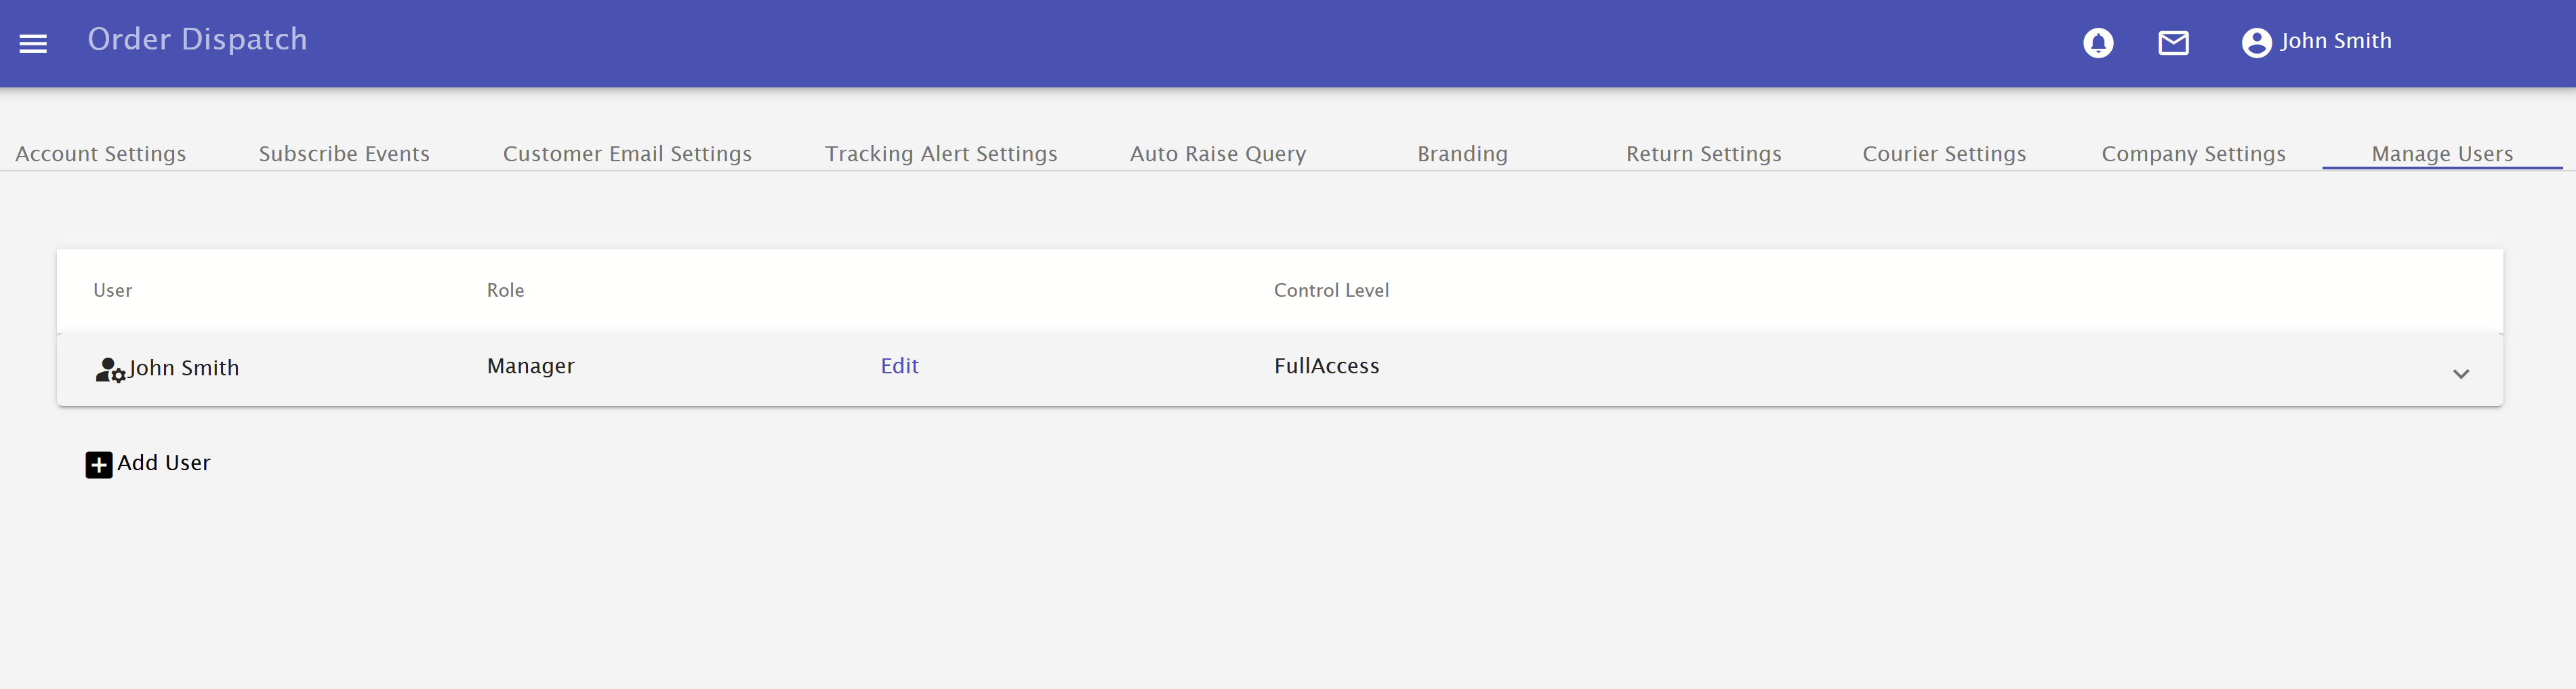Select the Manage Users tab

tap(2442, 154)
